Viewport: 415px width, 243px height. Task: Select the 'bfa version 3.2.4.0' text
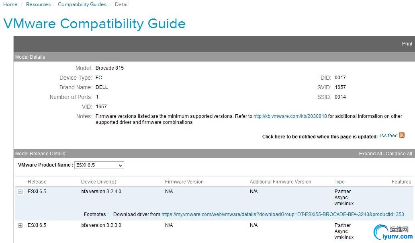[101, 192]
